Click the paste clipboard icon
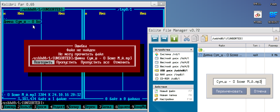Viewport: 280px width, 112px height. [x=204, y=38]
